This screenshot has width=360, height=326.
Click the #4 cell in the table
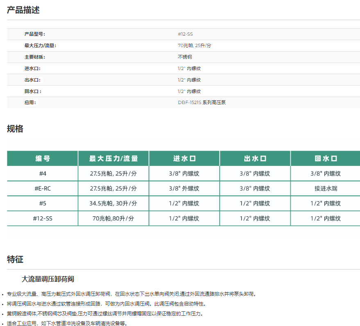[43, 174]
